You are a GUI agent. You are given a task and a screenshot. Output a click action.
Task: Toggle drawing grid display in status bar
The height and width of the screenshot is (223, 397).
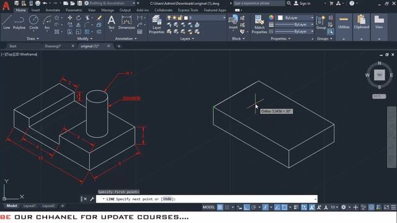point(220,208)
